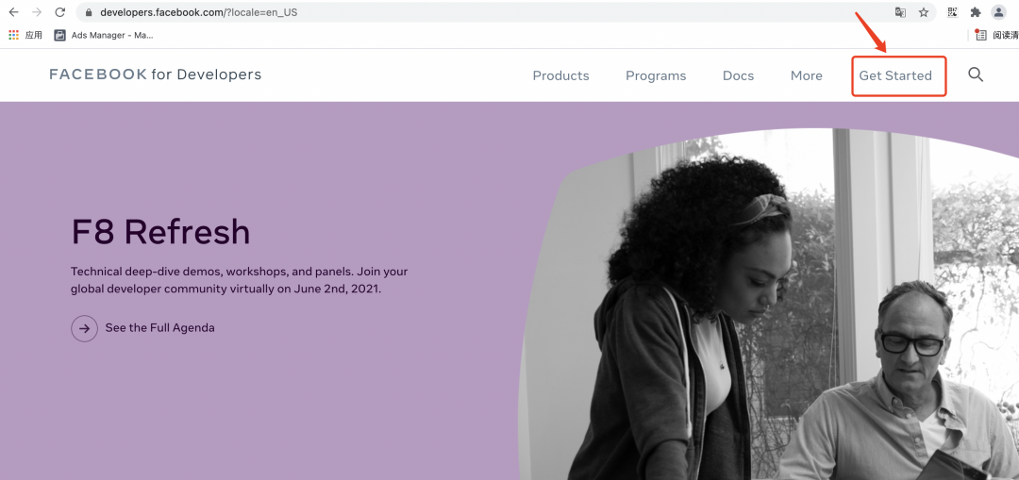Click the padlock site info icon

(x=89, y=12)
